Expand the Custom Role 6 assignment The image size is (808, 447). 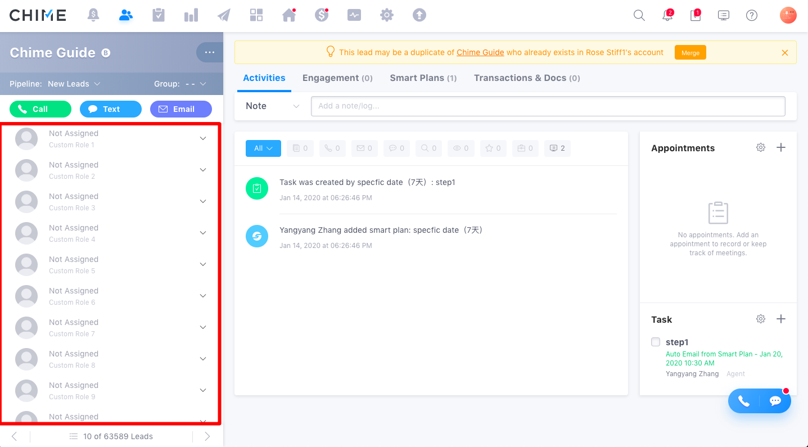click(203, 296)
